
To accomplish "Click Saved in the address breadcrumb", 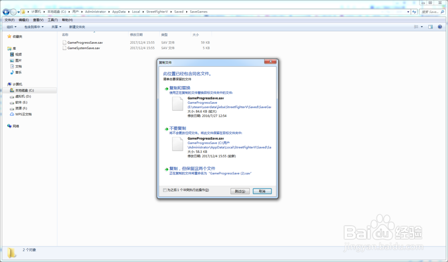I will (179, 12).
